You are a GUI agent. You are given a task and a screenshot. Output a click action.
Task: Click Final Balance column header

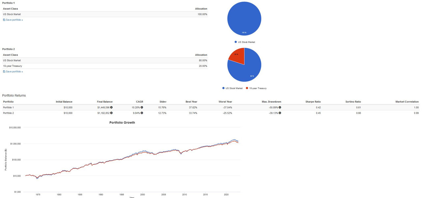pos(105,102)
